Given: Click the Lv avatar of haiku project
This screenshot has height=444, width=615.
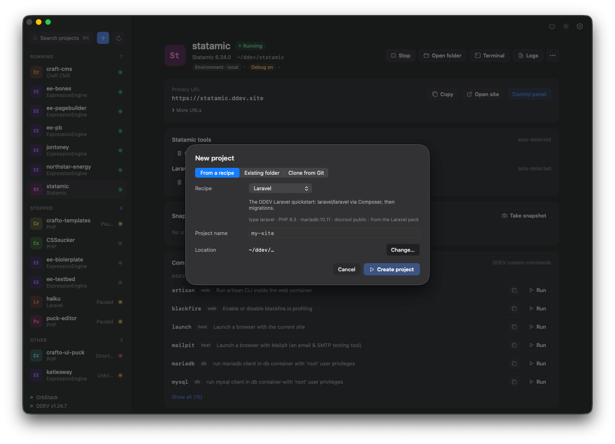Looking at the screenshot, I should [x=36, y=302].
